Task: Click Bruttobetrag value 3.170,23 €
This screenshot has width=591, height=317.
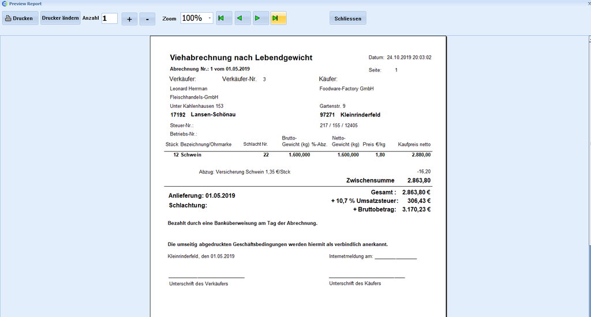Action: 416,210
